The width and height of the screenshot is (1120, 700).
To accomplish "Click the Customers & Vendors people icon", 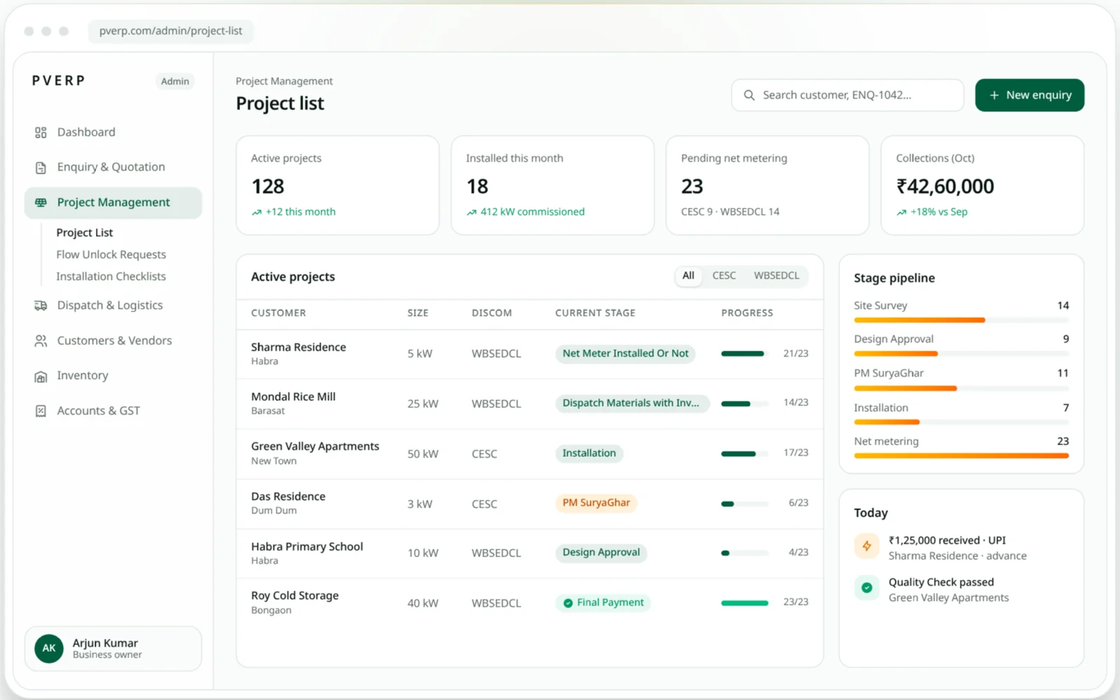I will [41, 341].
